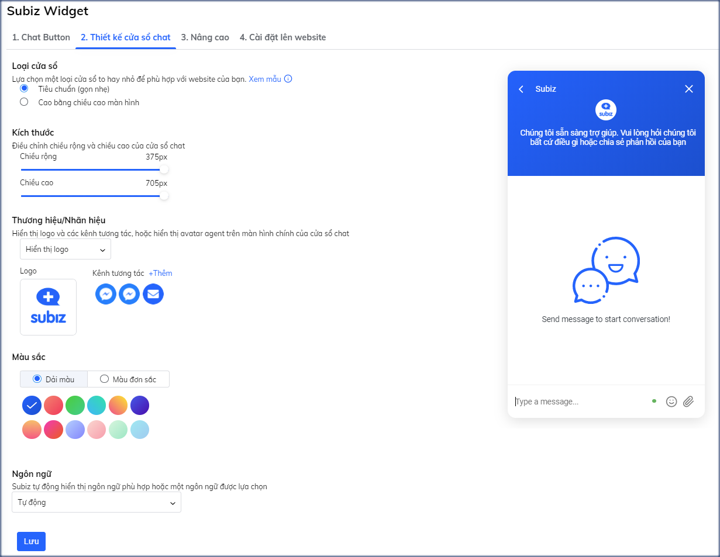The image size is (720, 557).
Task: Close the chat preview with X icon
Action: tap(688, 89)
